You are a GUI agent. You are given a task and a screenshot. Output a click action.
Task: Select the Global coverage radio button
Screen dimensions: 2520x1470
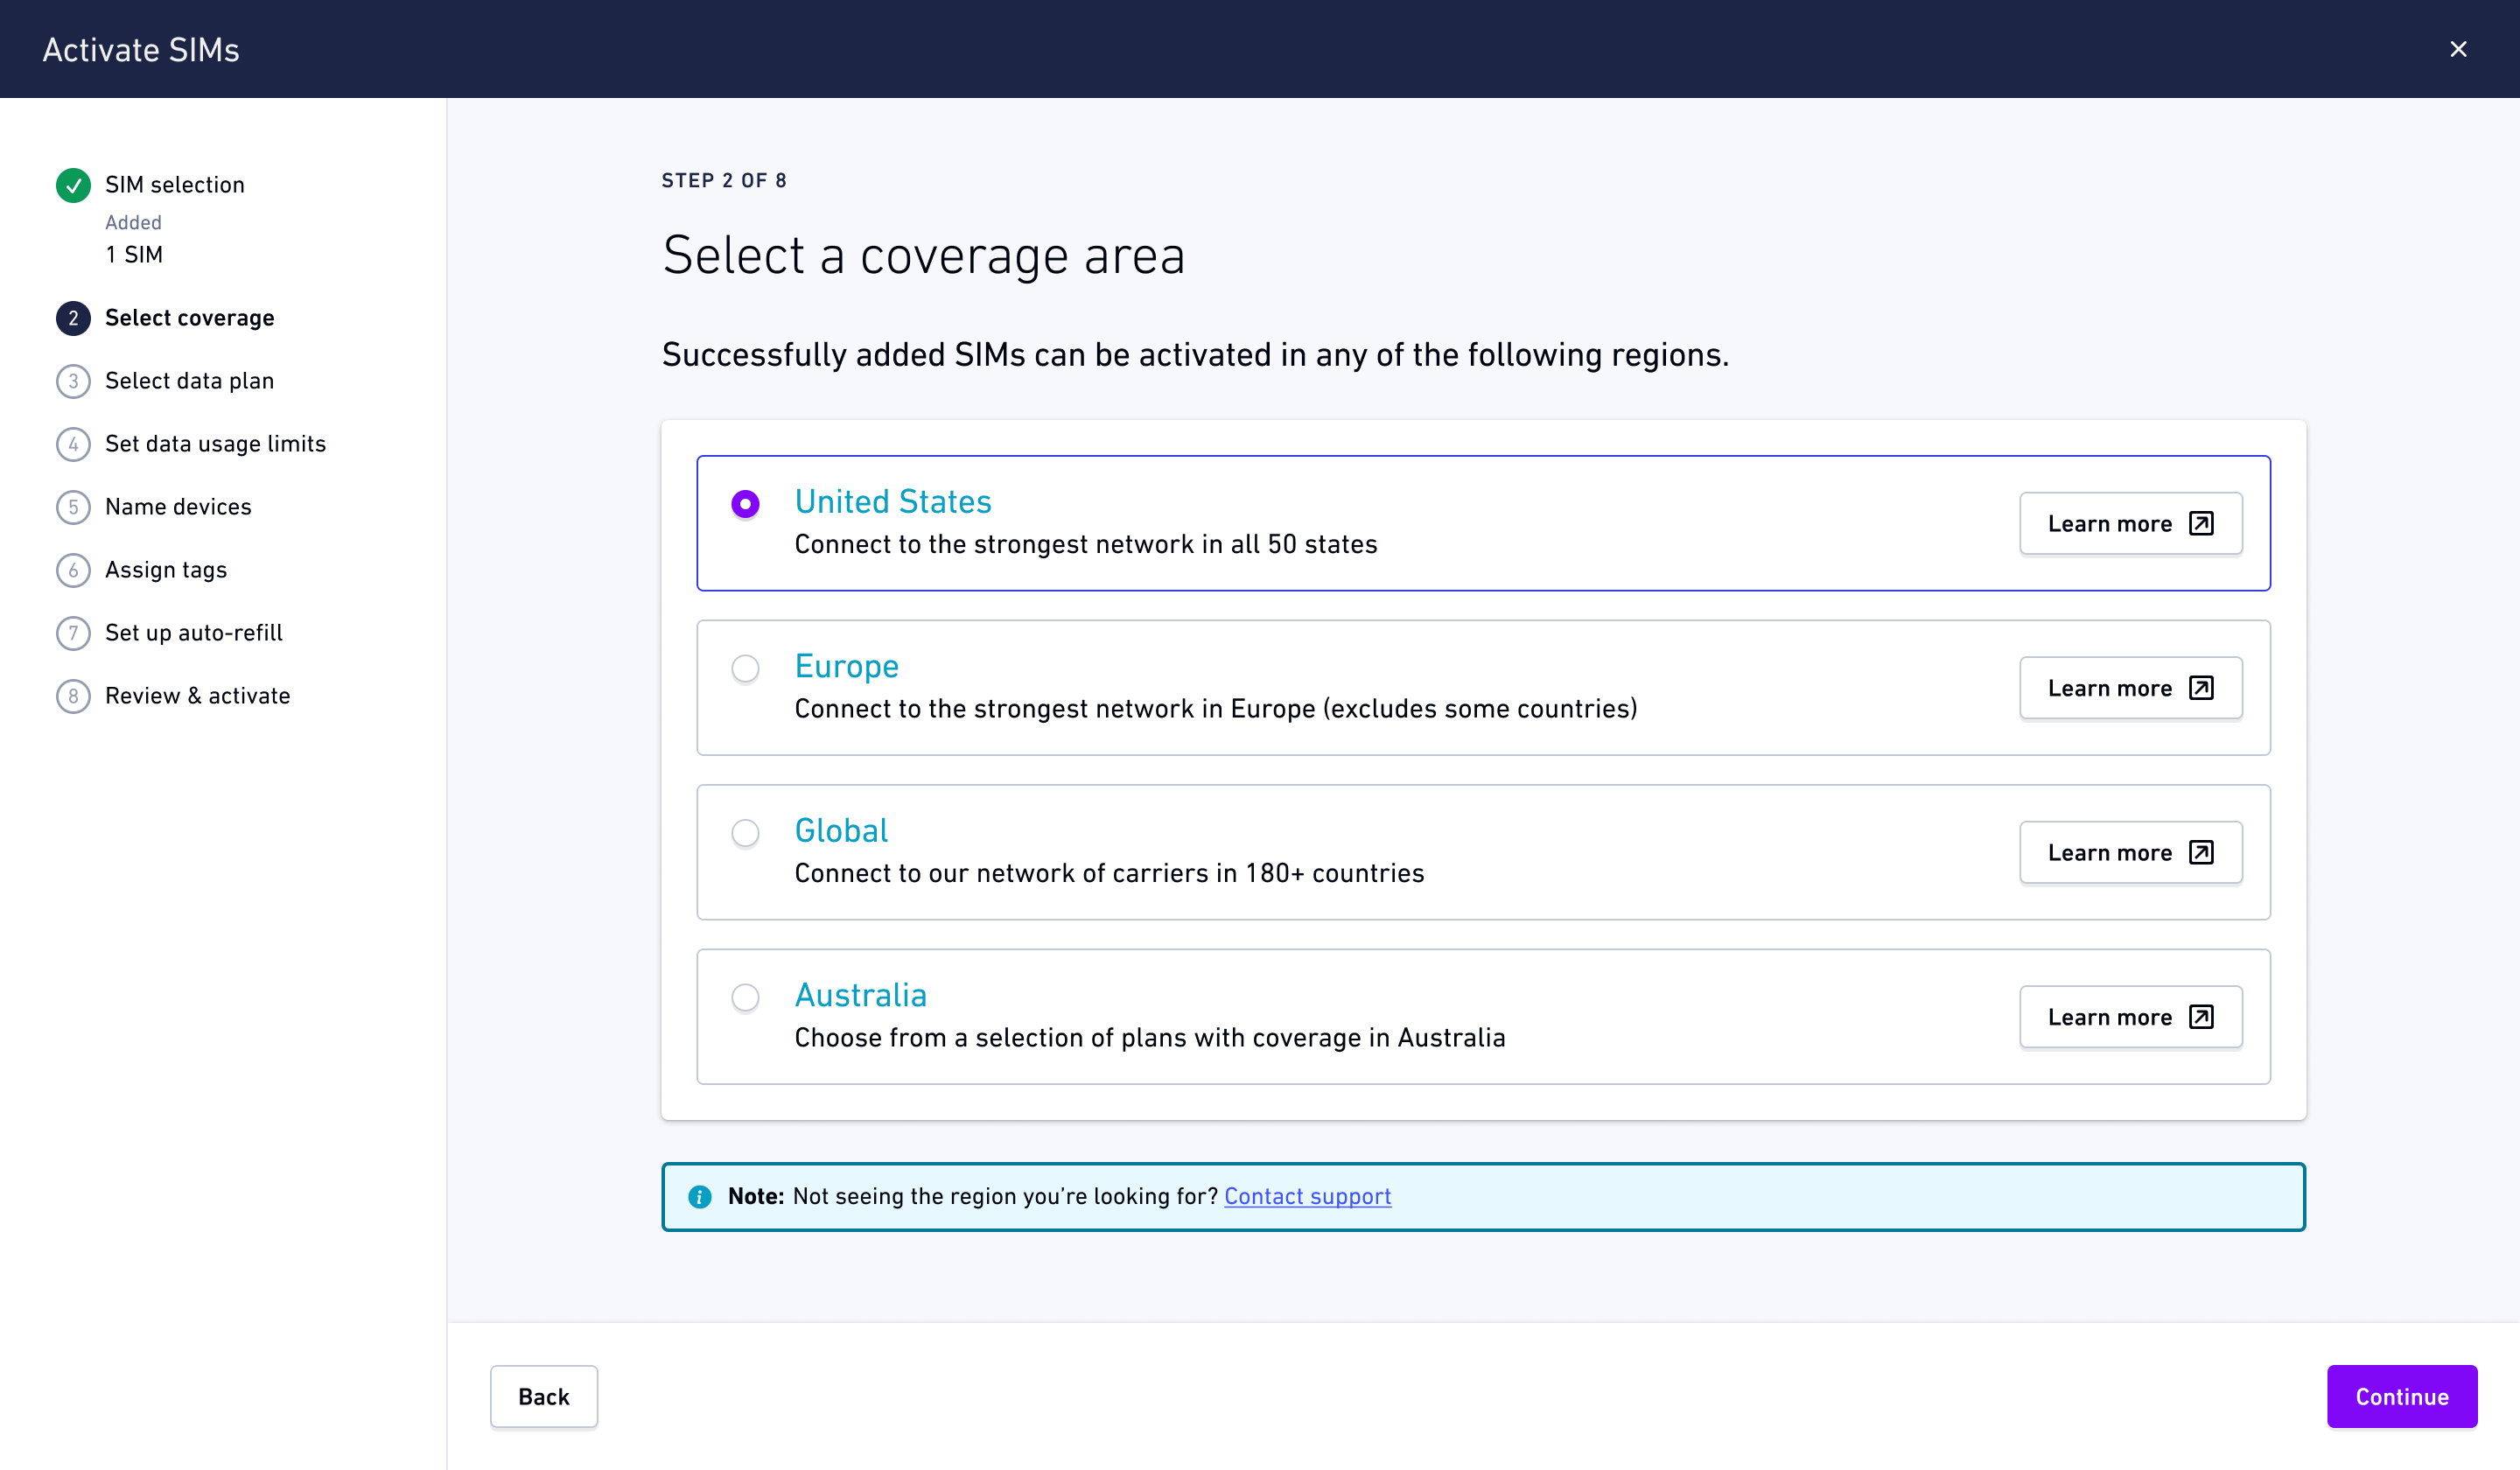[745, 832]
